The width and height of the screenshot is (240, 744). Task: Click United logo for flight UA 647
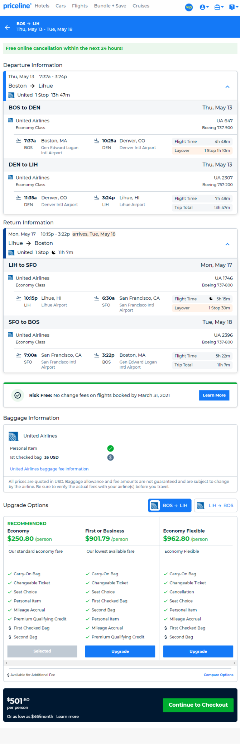(10, 120)
